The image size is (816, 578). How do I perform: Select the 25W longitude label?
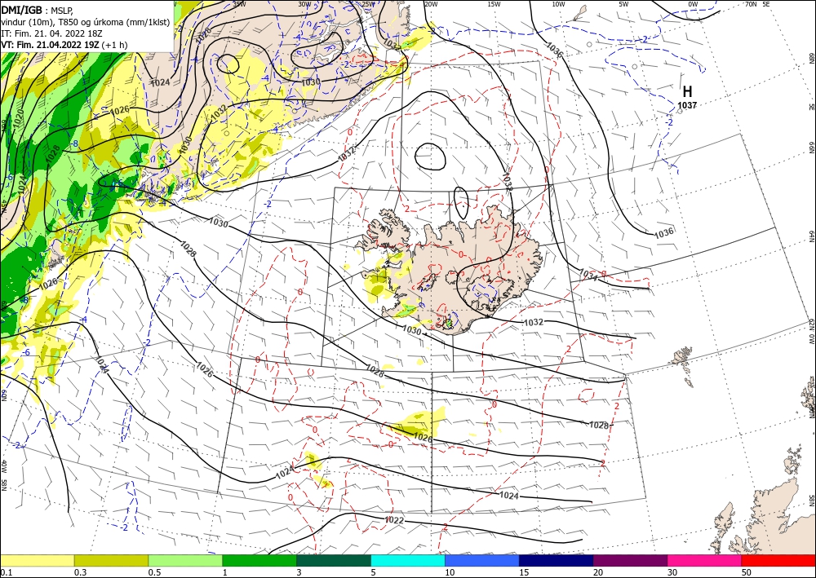click(x=367, y=4)
